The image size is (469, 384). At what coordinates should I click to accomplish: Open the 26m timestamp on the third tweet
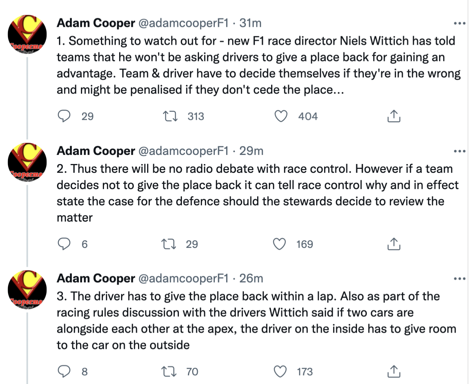tap(251, 279)
